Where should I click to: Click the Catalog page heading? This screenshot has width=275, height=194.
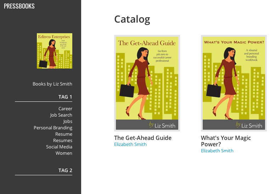pyautogui.click(x=132, y=19)
